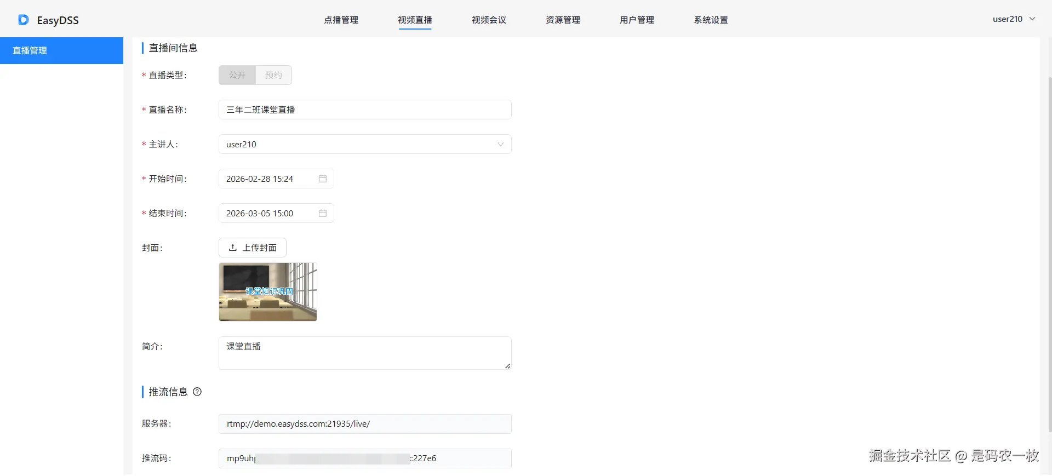Image resolution: width=1052 pixels, height=476 pixels.
Task: Select 直播管理 in the sidebar
Action: tap(61, 50)
